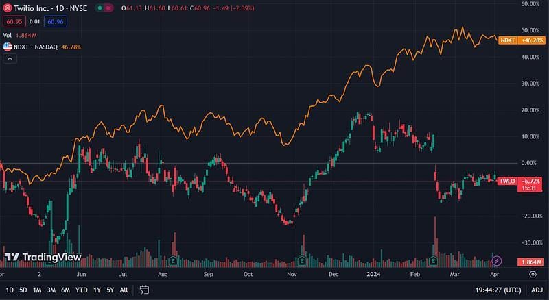Viewport: 549px width, 300px height.
Task: Open the go-to-date calendar icon
Action: tap(144, 290)
